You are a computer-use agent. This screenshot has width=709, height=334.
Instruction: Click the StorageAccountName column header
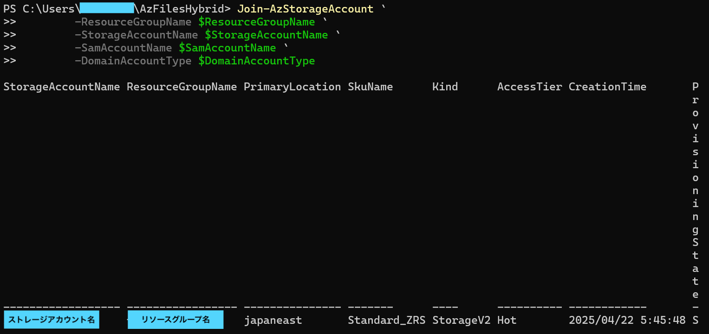pyautogui.click(x=62, y=87)
